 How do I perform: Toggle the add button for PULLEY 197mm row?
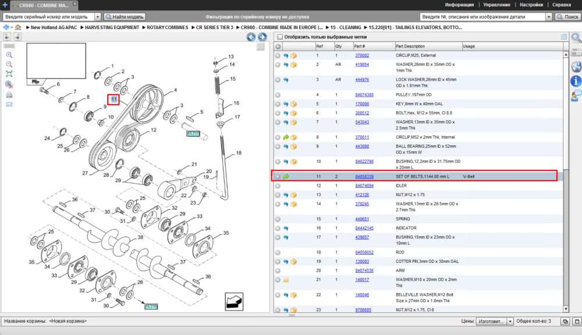tap(278, 95)
